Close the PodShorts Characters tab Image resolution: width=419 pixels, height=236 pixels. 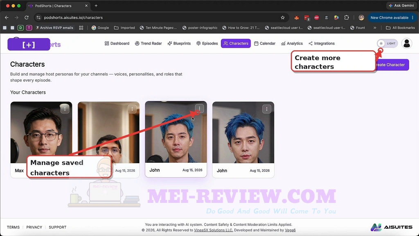point(86,6)
